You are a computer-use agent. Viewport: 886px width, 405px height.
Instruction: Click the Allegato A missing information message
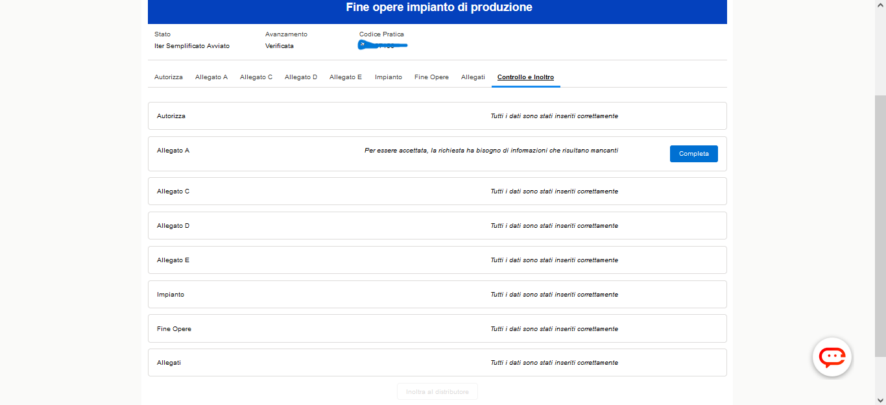(x=491, y=151)
